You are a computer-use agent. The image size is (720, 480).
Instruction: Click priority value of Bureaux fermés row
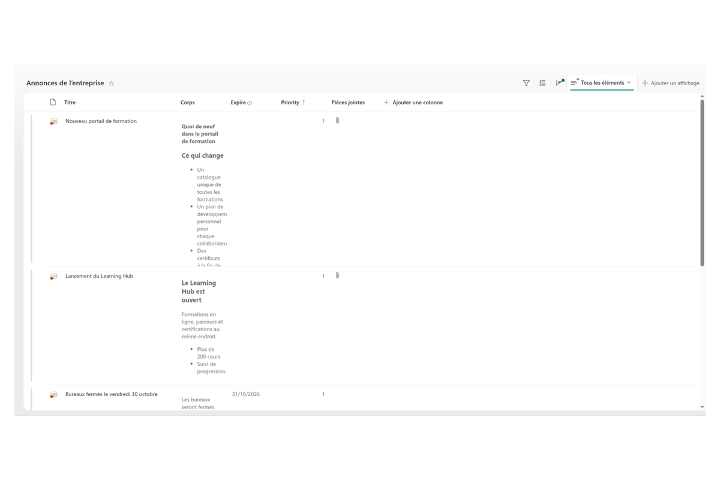pos(323,395)
